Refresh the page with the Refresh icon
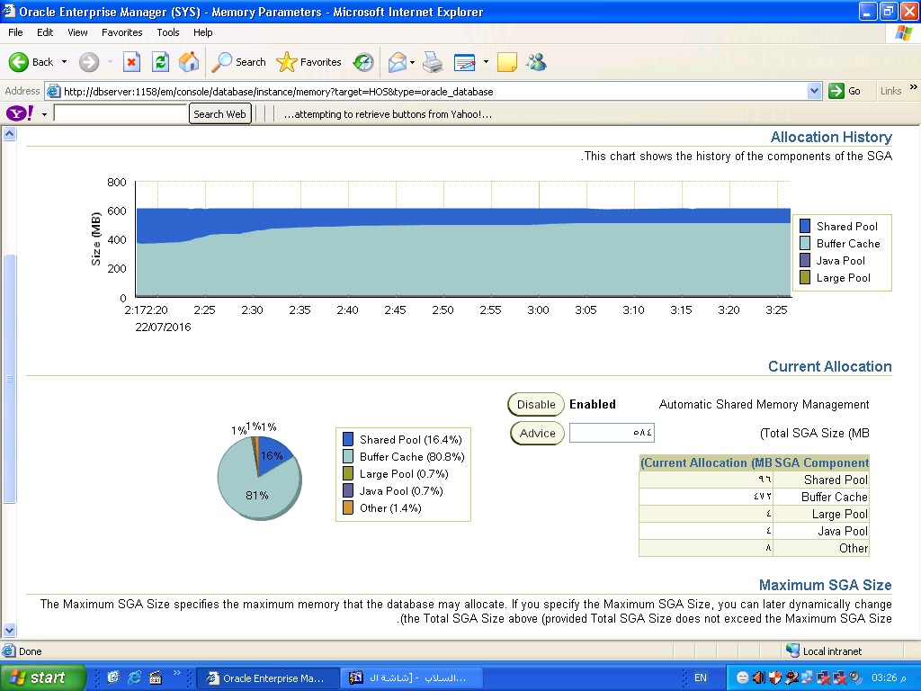 pos(160,62)
